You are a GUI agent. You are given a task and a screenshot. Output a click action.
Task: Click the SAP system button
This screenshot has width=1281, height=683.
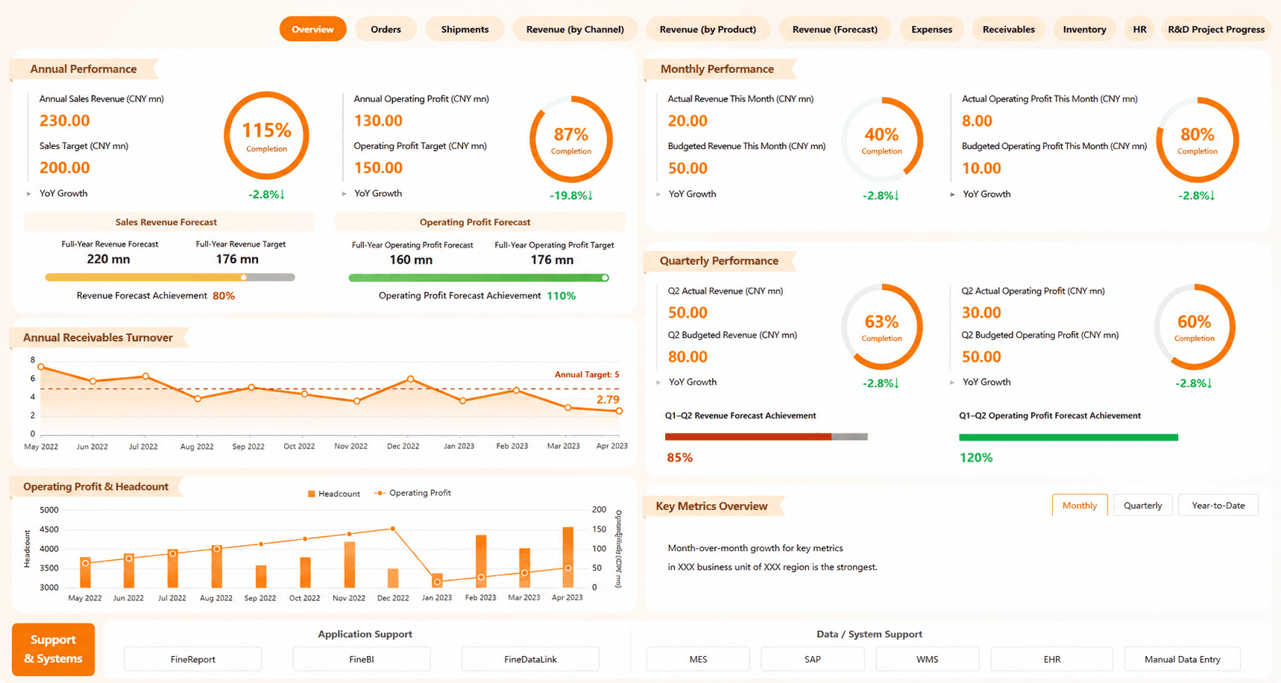click(813, 659)
